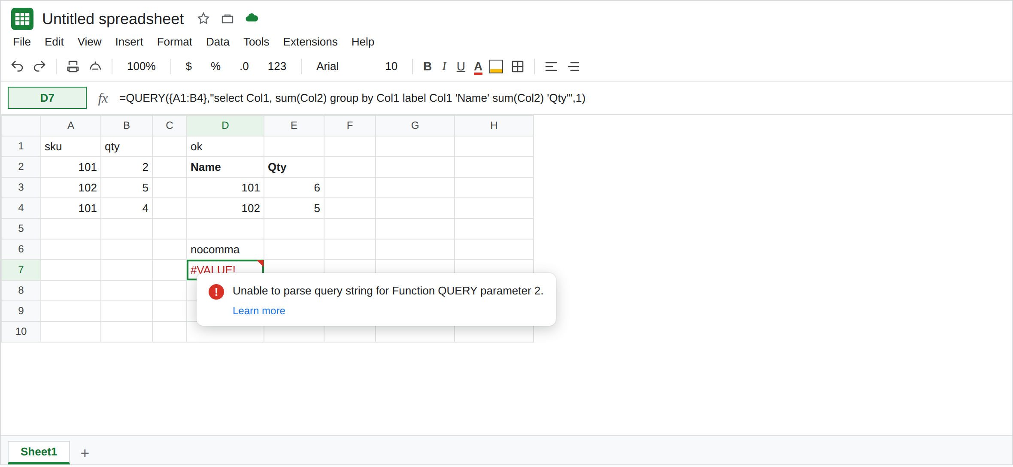Open the Tools menu
The width and height of the screenshot is (1013, 467).
pyautogui.click(x=256, y=42)
